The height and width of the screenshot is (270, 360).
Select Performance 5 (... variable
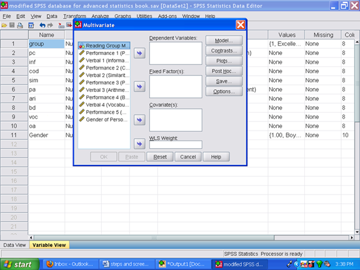[104, 112]
